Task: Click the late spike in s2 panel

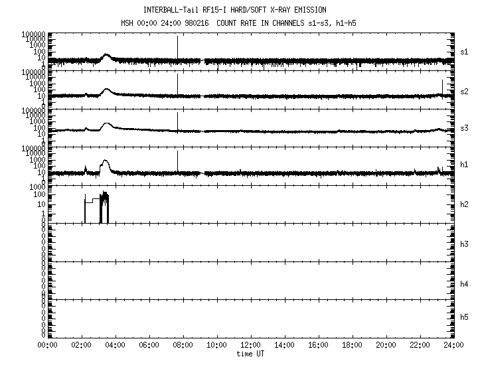Action: (442, 86)
